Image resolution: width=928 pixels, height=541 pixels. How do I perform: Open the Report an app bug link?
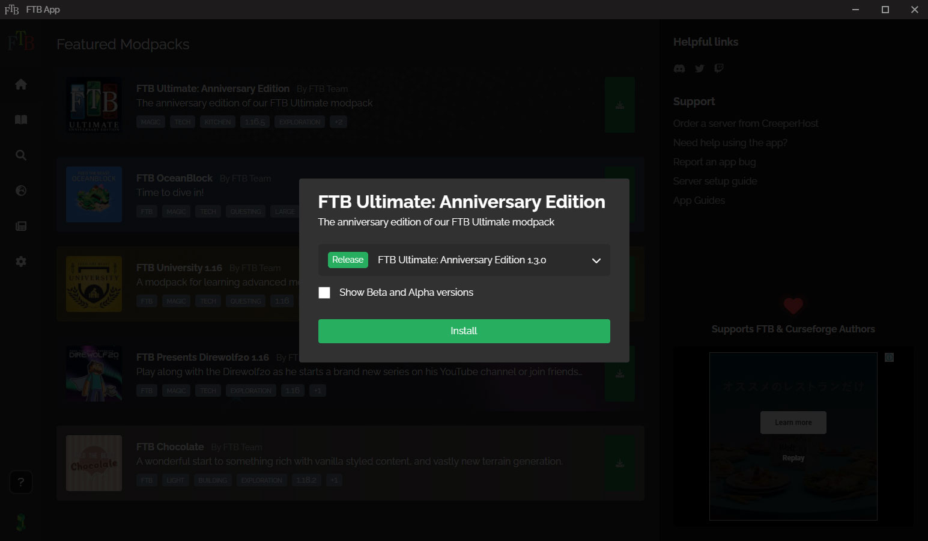pyautogui.click(x=714, y=162)
